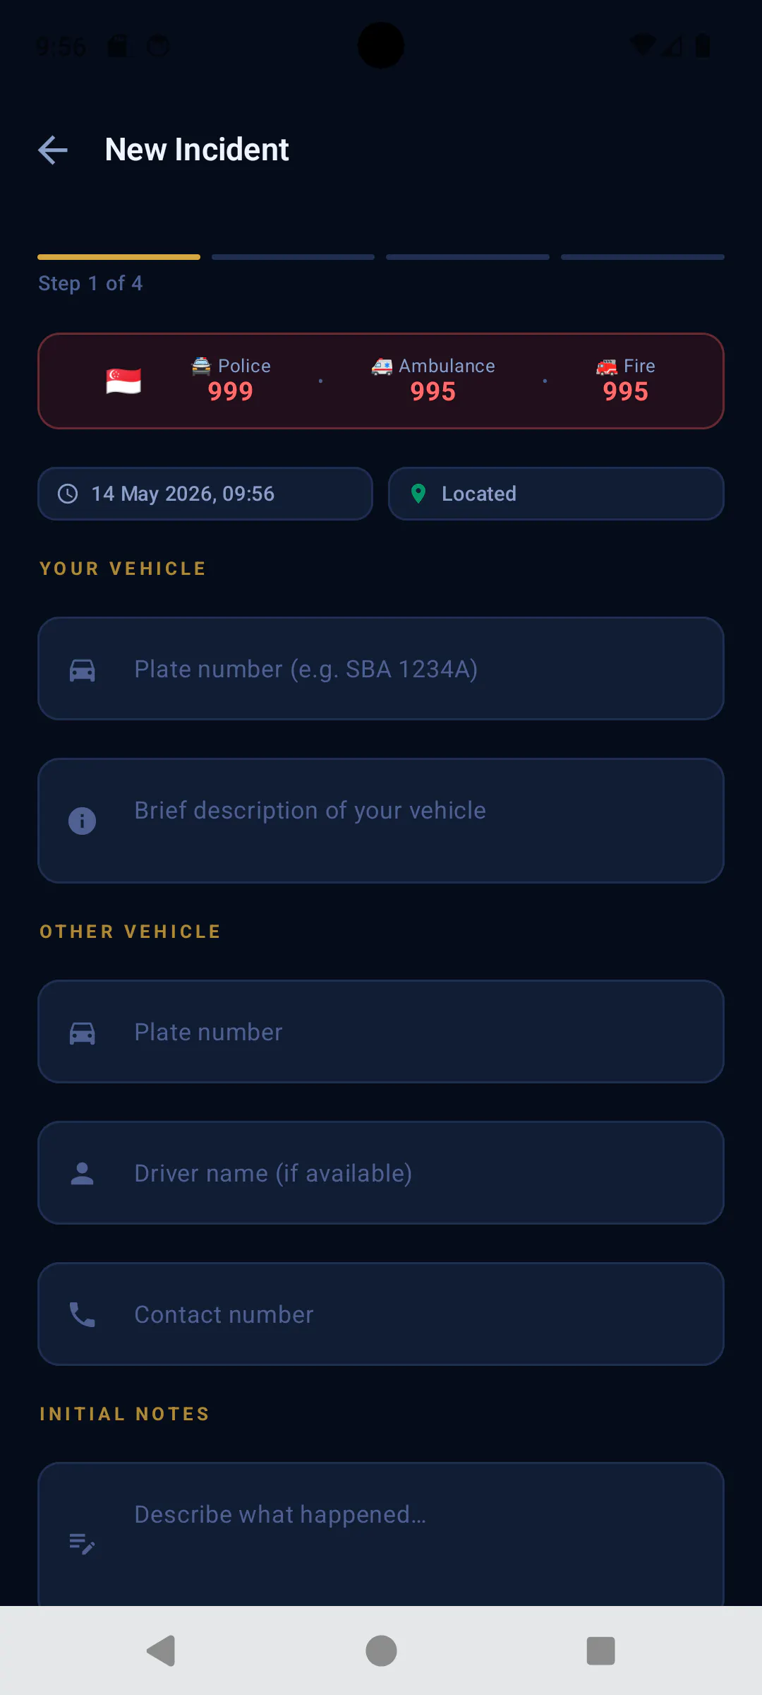Focus your vehicle plate number field
The image size is (762, 1695).
coord(381,669)
